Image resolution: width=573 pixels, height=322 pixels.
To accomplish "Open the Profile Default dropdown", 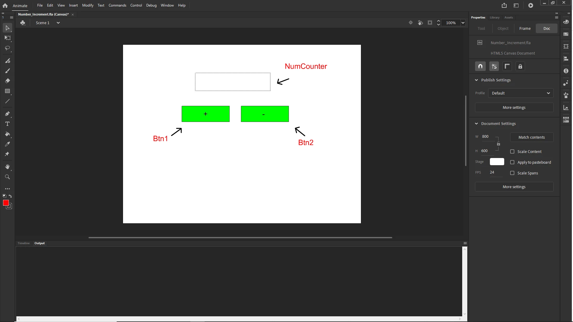I will 521,93.
